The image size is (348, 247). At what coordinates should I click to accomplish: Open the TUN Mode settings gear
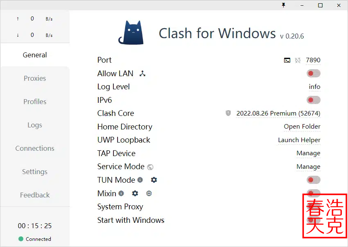coord(154,180)
